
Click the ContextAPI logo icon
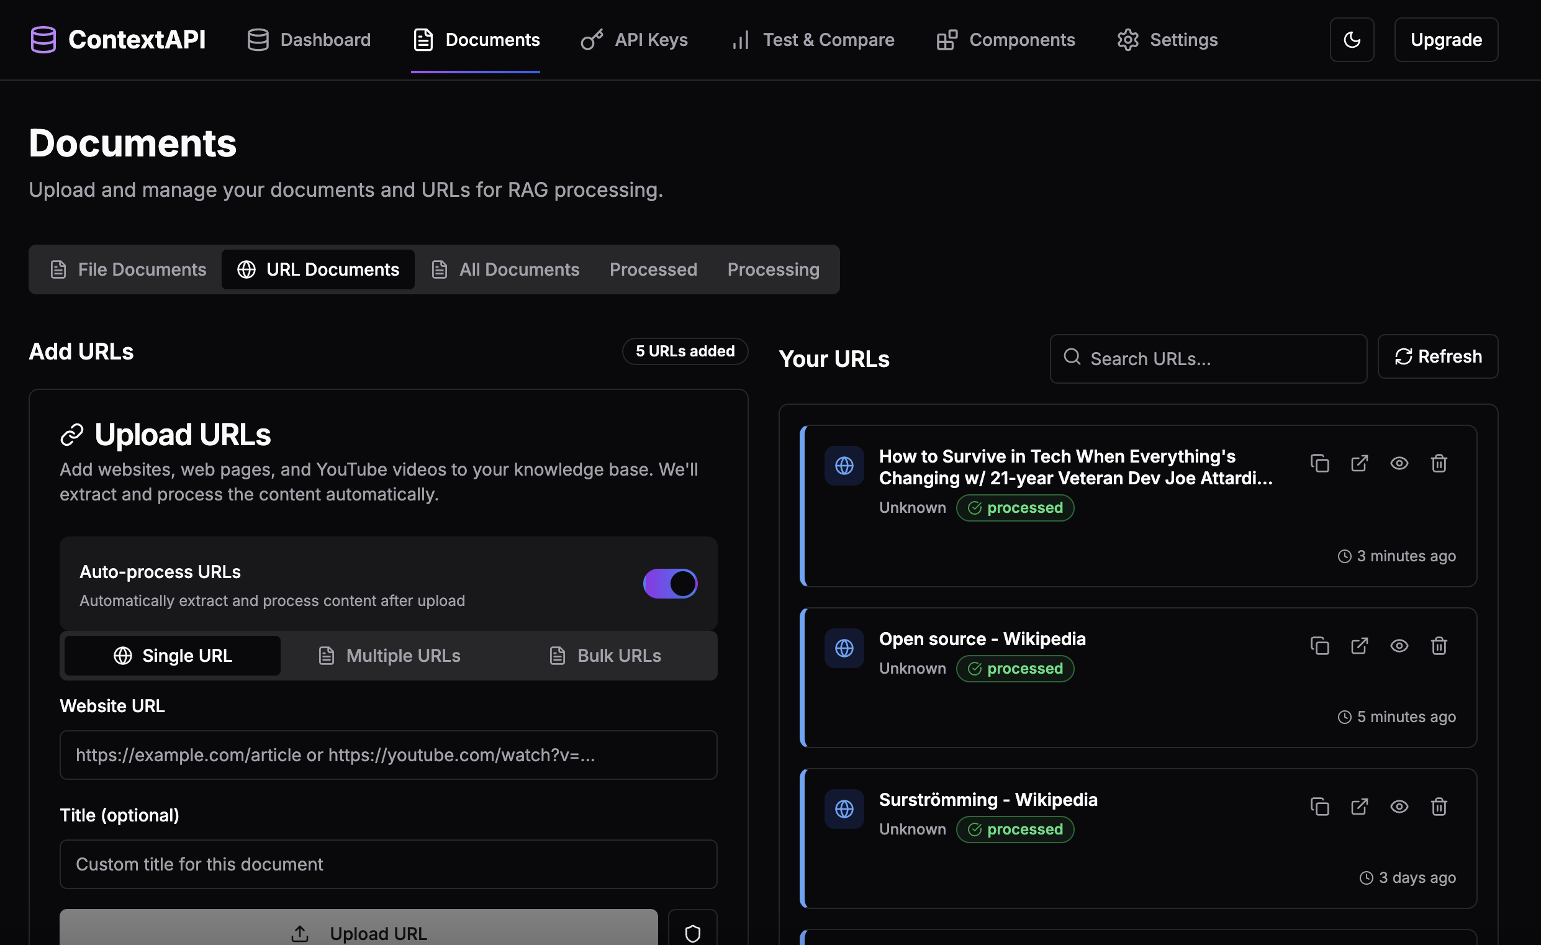pos(43,40)
